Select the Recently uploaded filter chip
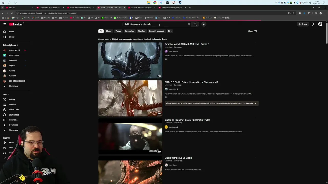 (157, 31)
